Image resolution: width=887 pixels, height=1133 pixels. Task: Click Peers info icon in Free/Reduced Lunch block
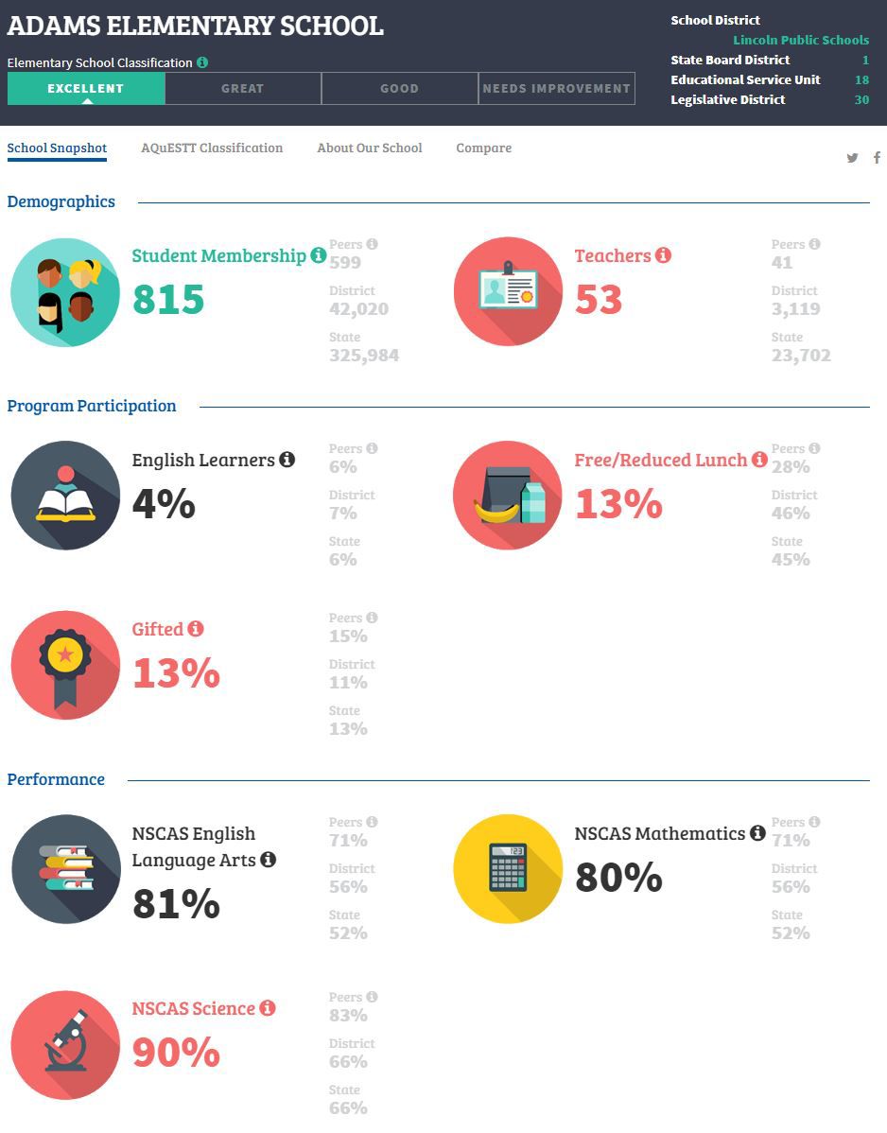pos(814,448)
